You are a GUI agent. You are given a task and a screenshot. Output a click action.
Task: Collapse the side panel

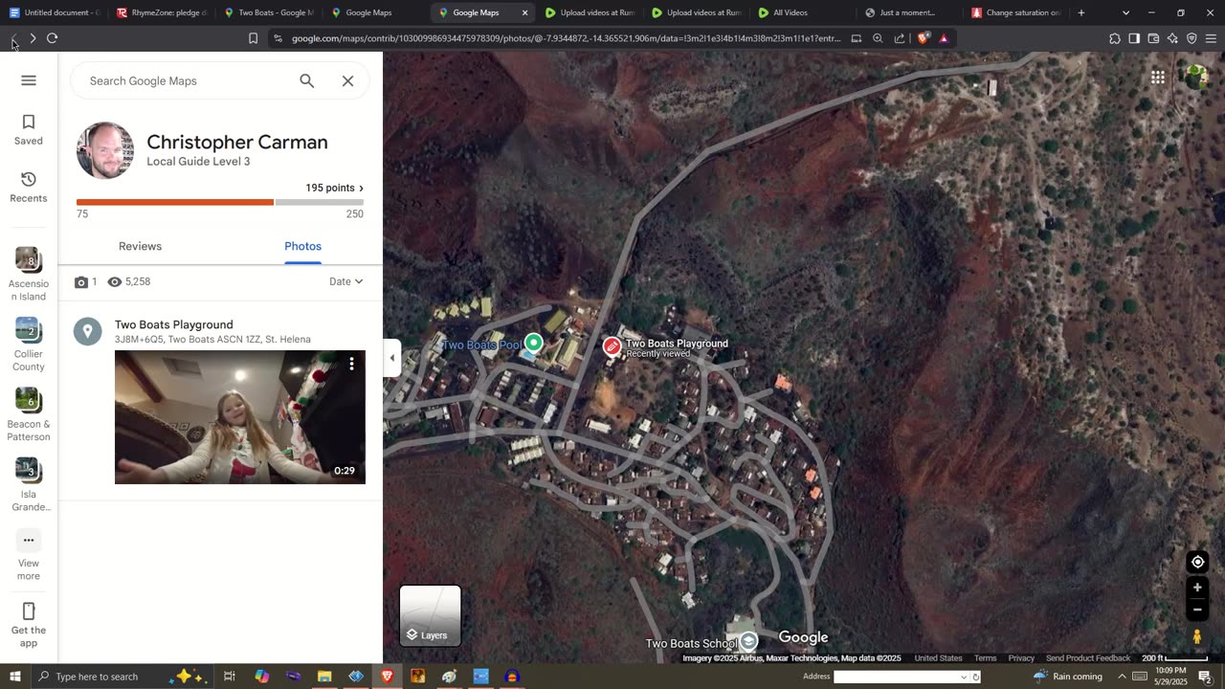[x=391, y=358]
